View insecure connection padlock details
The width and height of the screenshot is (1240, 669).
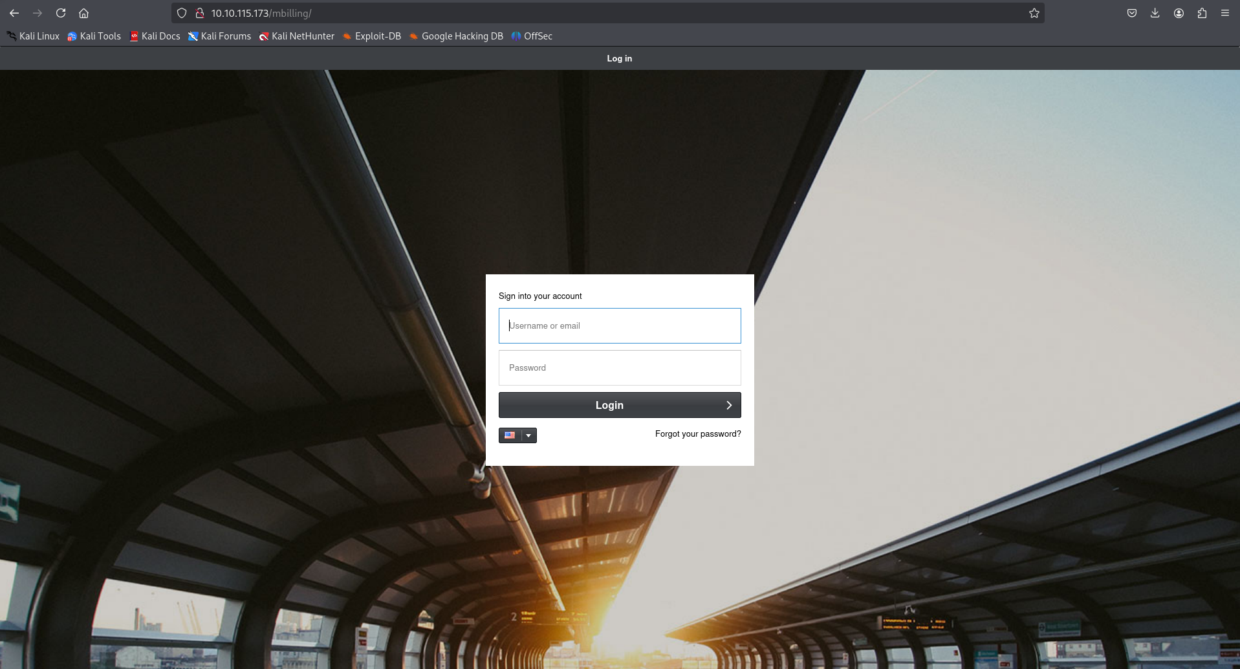(x=200, y=13)
